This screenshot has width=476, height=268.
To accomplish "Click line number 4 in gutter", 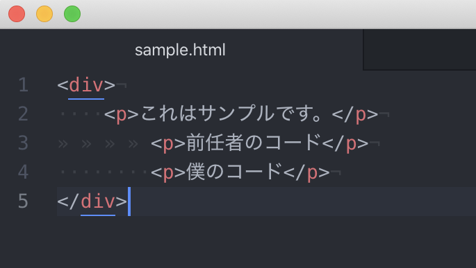I will pyautogui.click(x=24, y=172).
